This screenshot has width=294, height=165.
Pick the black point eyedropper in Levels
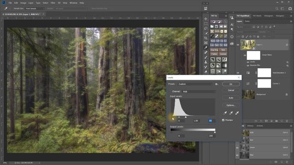pos(225,113)
